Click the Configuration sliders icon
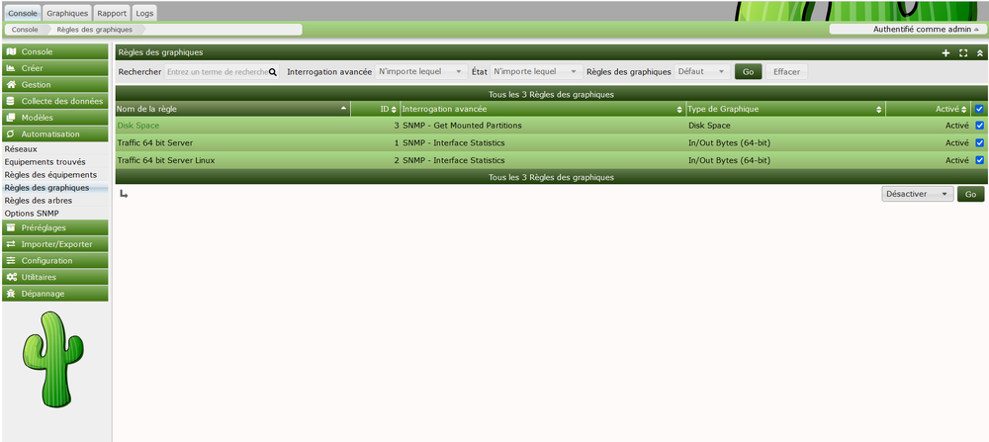989x442 pixels. pos(11,260)
